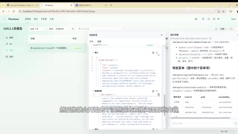This screenshot has width=238, height=134.
Task: Click the 状态 column header
Action: tap(74, 39)
